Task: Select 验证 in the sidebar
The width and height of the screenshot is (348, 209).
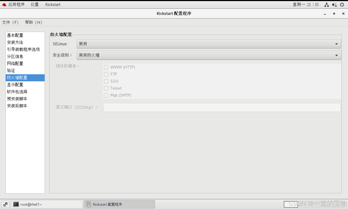Action: click(25, 71)
